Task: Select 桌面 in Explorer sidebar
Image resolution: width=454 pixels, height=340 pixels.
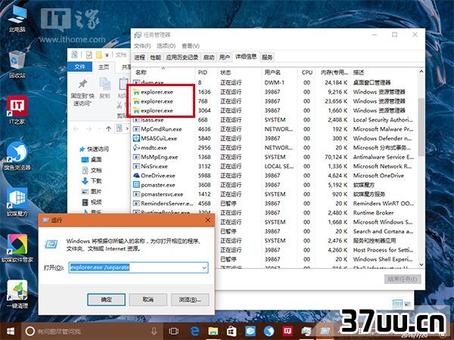Action: (x=92, y=159)
